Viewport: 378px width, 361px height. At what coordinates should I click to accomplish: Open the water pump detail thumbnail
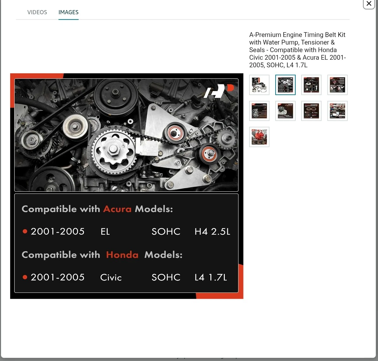[x=285, y=111]
